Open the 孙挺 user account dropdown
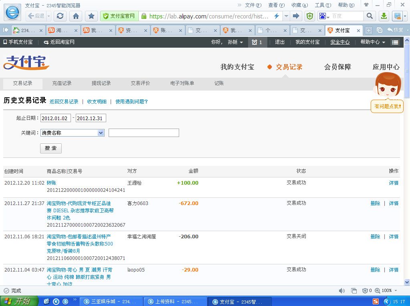 point(235,42)
